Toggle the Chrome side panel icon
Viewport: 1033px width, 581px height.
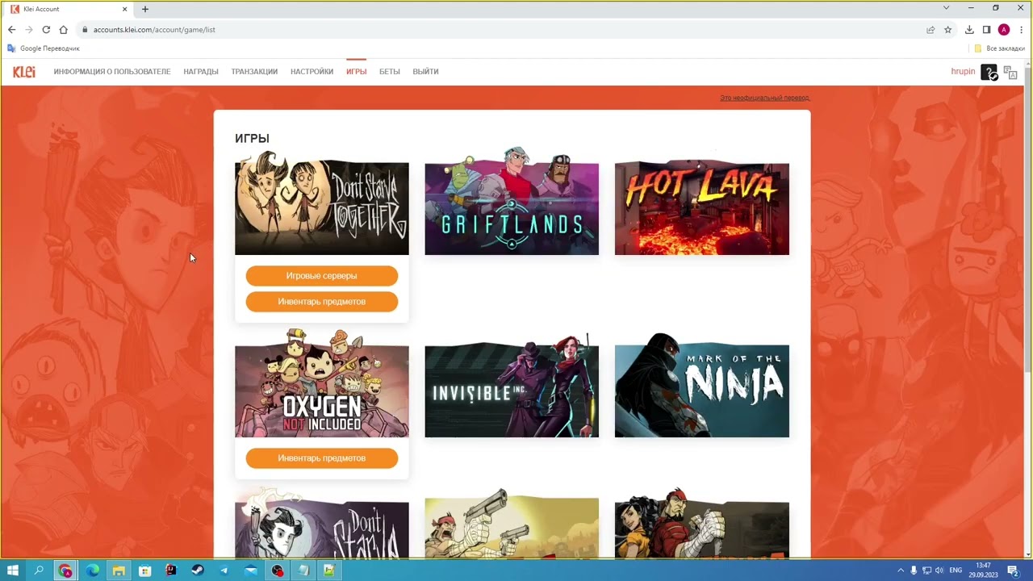986,30
